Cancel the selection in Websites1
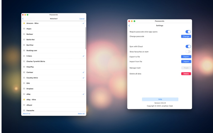This screenshot has height=133, width=213. coord(82,19)
